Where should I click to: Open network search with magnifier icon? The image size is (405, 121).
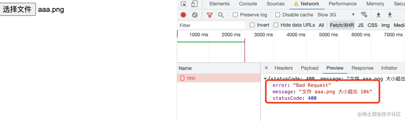pos(221,15)
